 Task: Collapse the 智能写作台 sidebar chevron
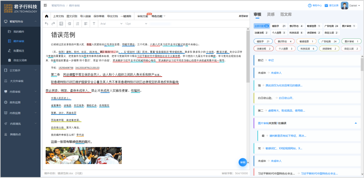pyautogui.click(x=36, y=21)
